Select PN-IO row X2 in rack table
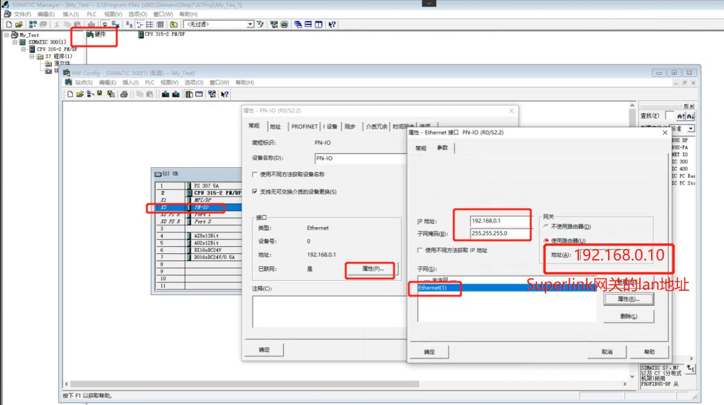The height and width of the screenshot is (405, 724). point(198,207)
